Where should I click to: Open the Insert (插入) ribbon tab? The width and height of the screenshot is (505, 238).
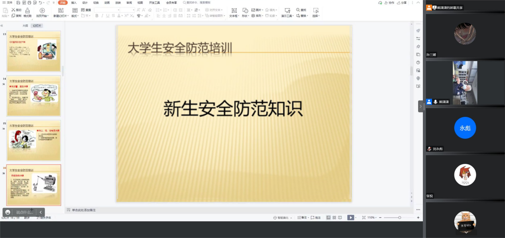click(74, 2)
